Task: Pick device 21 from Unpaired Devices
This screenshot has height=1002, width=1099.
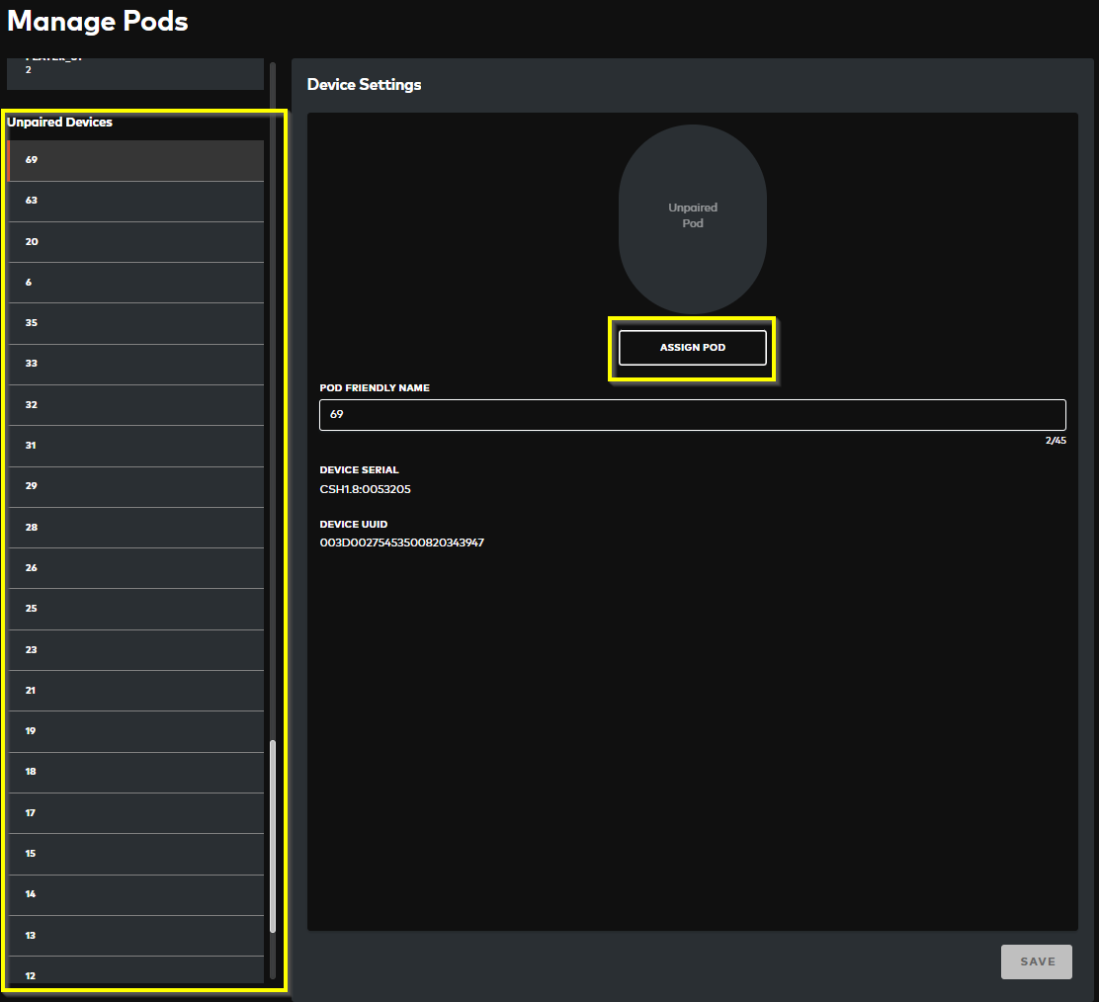Action: (135, 691)
